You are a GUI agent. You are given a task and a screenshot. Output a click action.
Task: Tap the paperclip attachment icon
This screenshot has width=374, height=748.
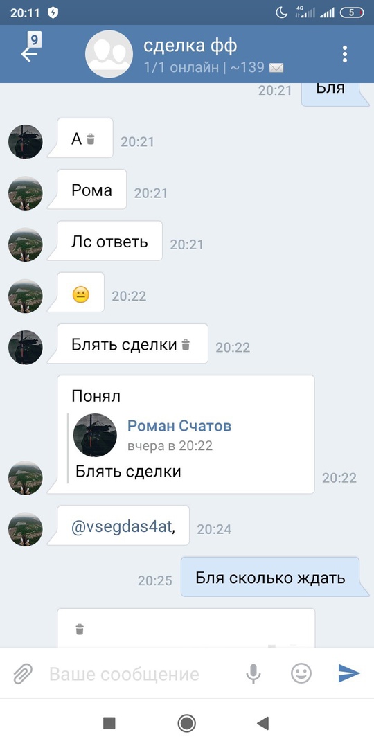point(22,674)
